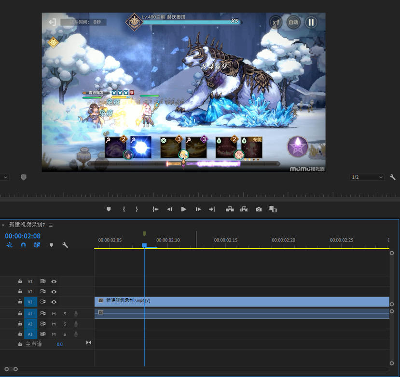Toggle lock for track A2
This screenshot has height=377, width=400.
click(20, 323)
